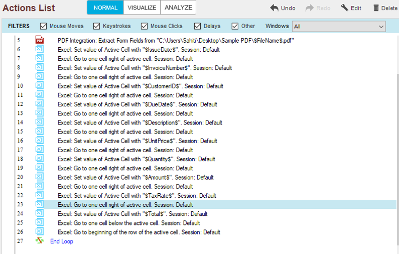Click the Excel icon on line 24
This screenshot has height=254, width=399.
click(39, 213)
